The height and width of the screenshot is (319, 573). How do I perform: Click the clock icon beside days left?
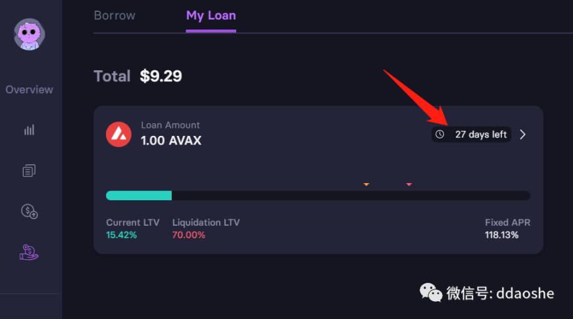click(440, 135)
